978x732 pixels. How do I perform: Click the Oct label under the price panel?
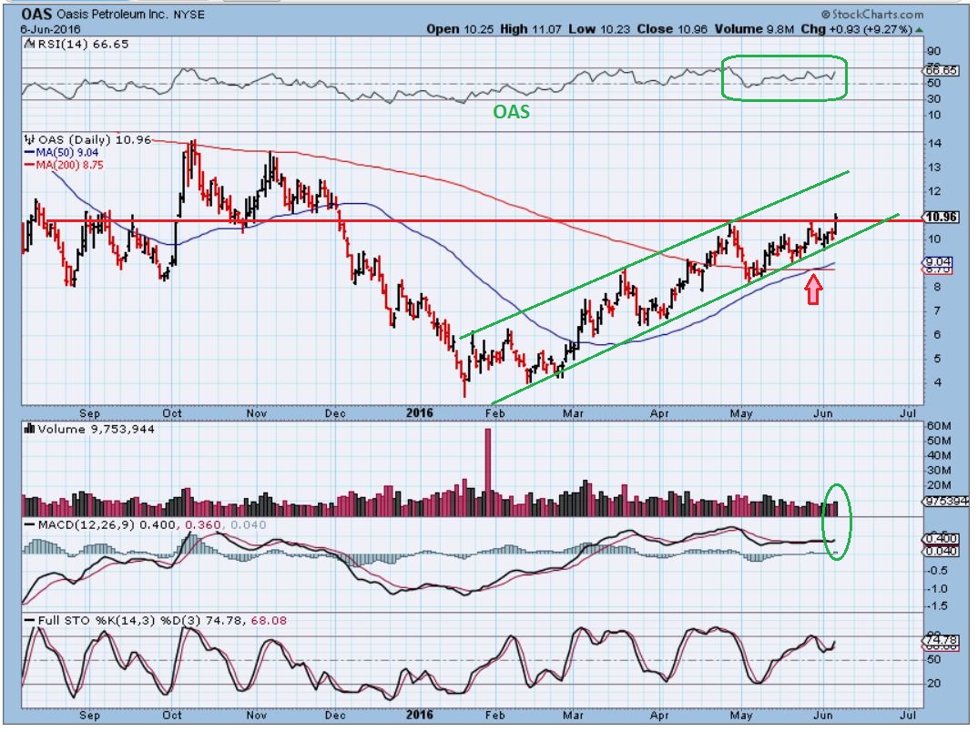pyautogui.click(x=172, y=412)
